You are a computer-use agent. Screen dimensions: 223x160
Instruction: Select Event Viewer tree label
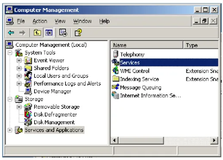[49, 61]
